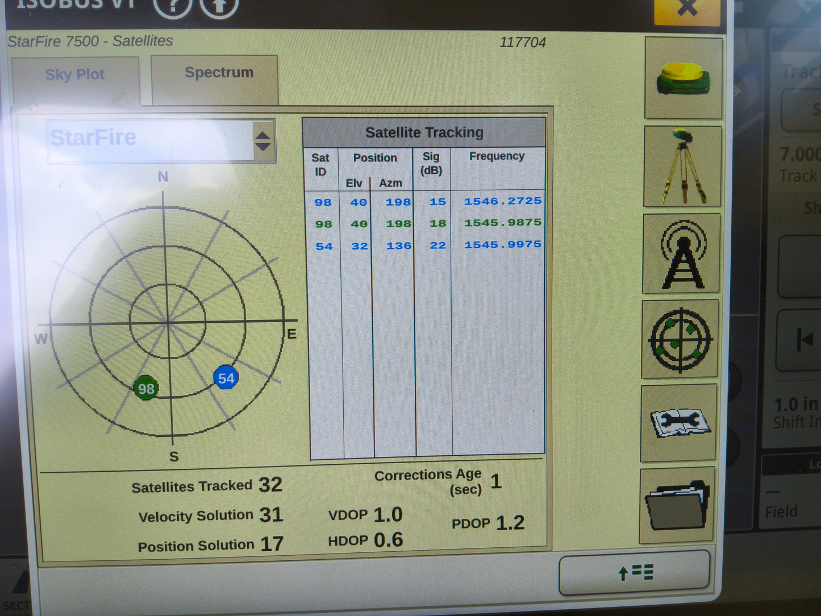The height and width of the screenshot is (616, 821).
Task: Click the PDOP 1.2 reading
Action: (488, 523)
